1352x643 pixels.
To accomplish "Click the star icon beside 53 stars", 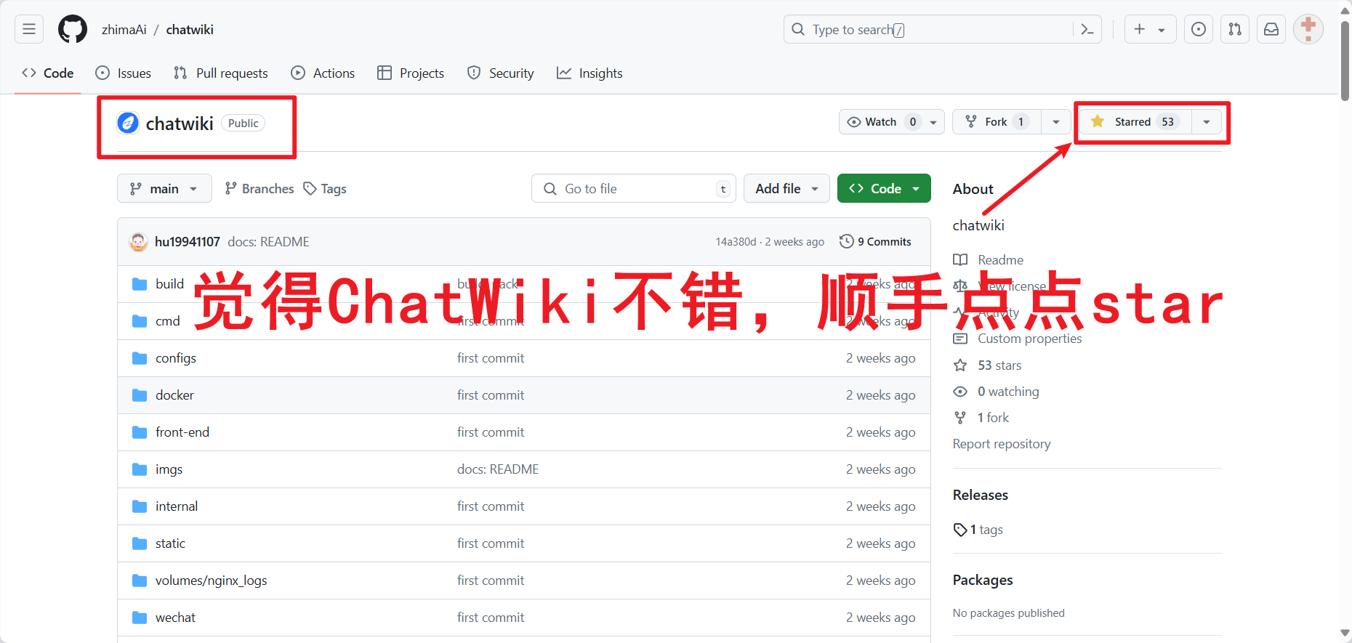I will click(x=960, y=365).
